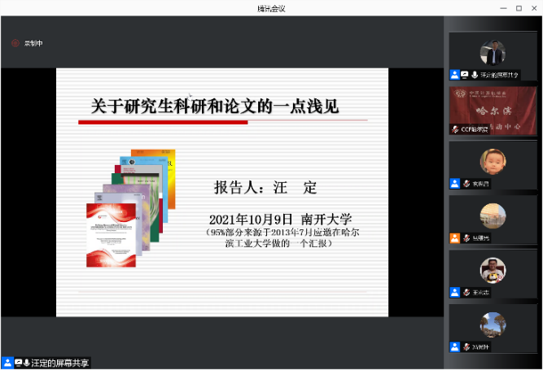Click the top presenter's microphone icon
This screenshot has height=370, width=543.
click(474, 75)
